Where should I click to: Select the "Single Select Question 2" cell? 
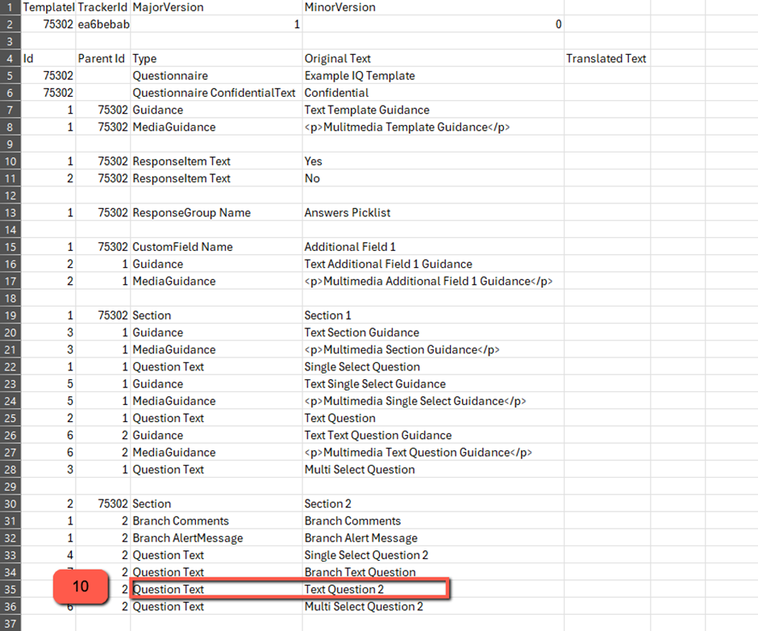(366, 555)
